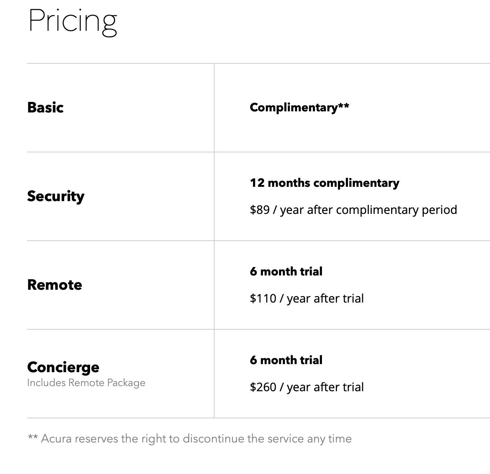
Task: Click the Acura discontinue-service footnote
Action: (190, 439)
